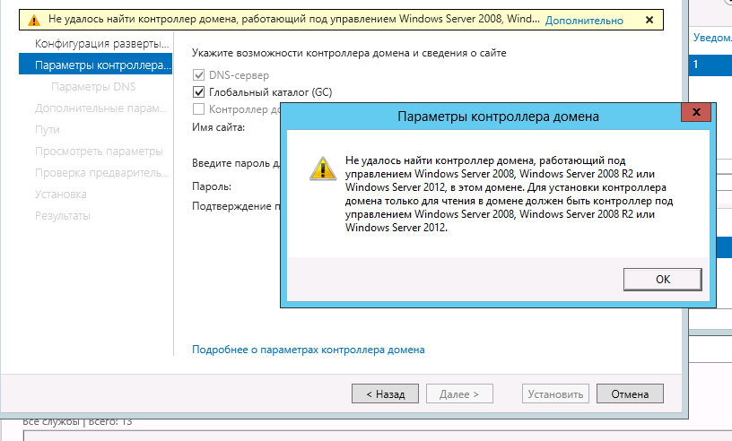The height and width of the screenshot is (441, 732).
Task: Click the Имя сайта label
Action: pyautogui.click(x=219, y=127)
